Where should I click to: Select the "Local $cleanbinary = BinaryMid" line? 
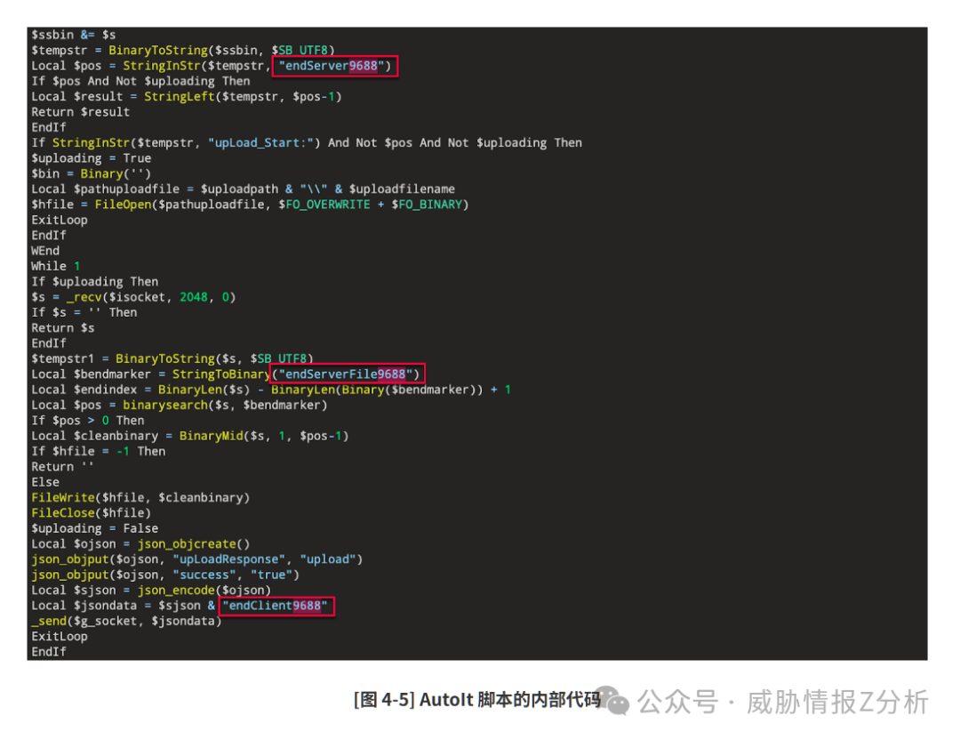(190, 436)
